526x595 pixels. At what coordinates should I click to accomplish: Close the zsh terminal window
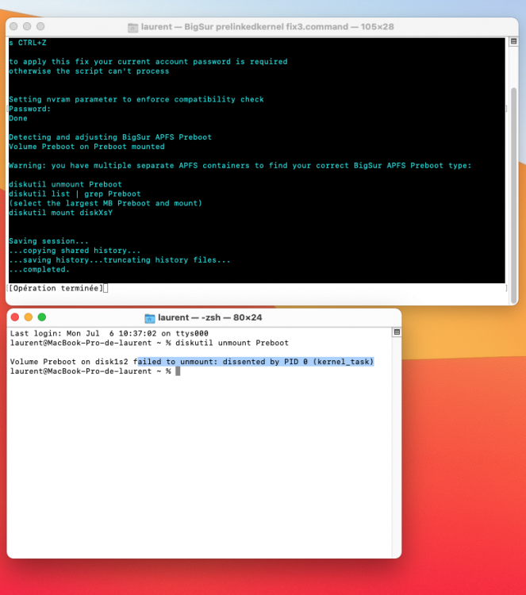(x=15, y=317)
